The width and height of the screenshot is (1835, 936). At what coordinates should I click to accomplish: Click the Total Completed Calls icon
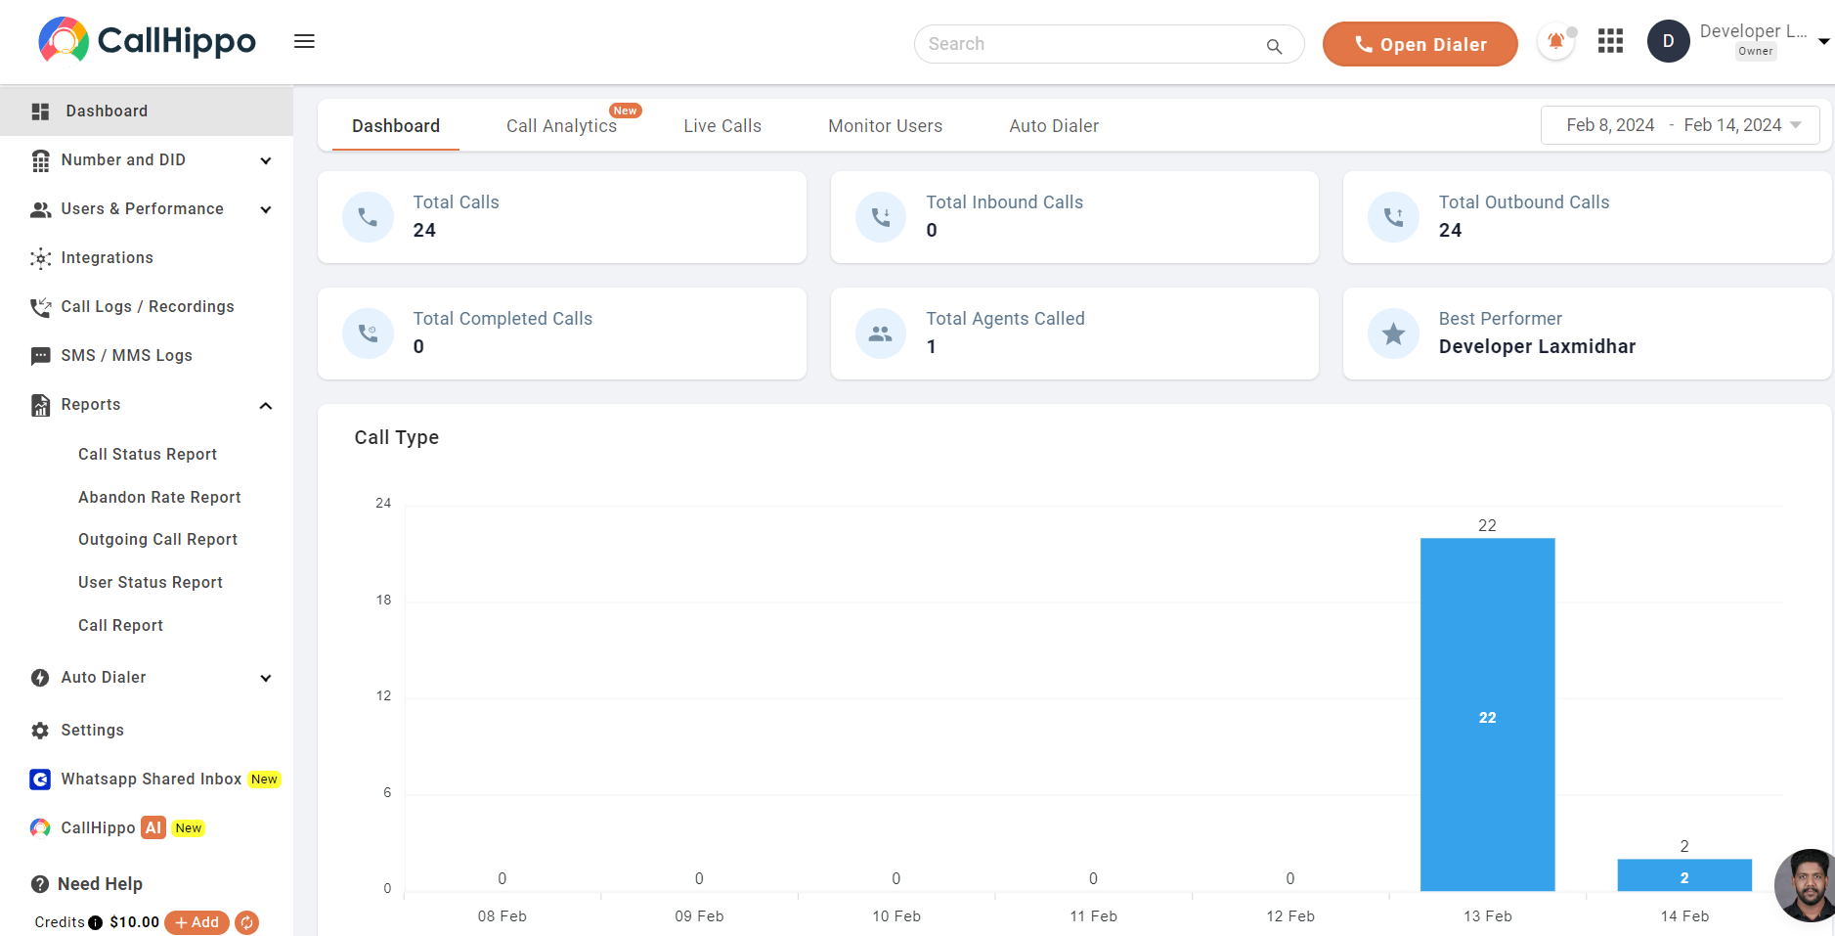pyautogui.click(x=368, y=334)
